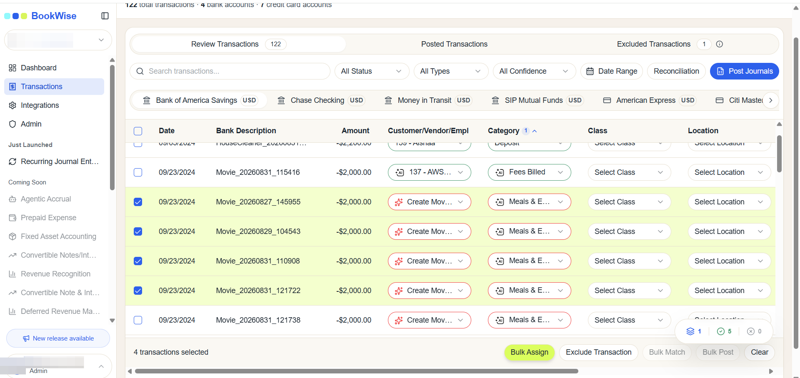This screenshot has width=800, height=378.
Task: Click the Integrations gear icon
Action: click(x=12, y=105)
